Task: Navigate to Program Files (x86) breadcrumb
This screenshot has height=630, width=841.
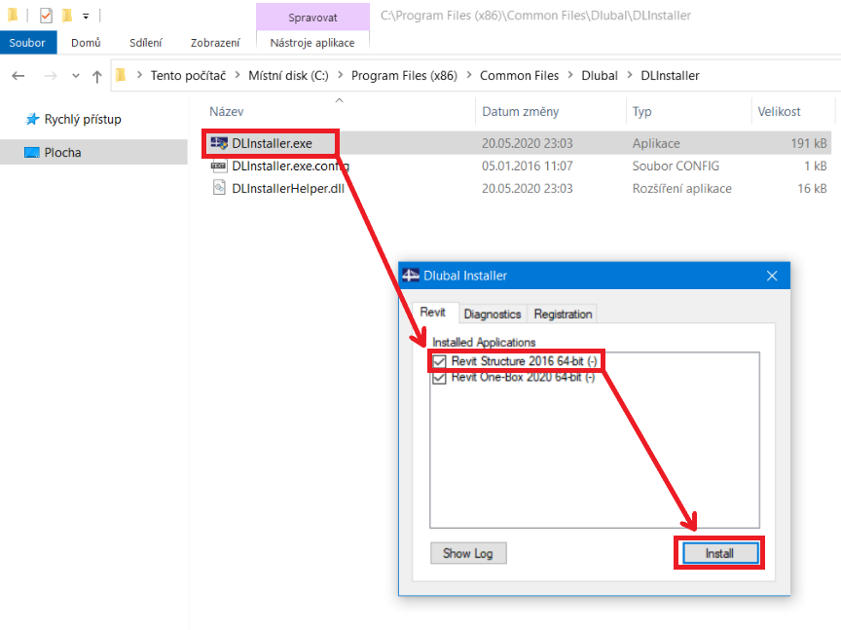Action: 404,76
